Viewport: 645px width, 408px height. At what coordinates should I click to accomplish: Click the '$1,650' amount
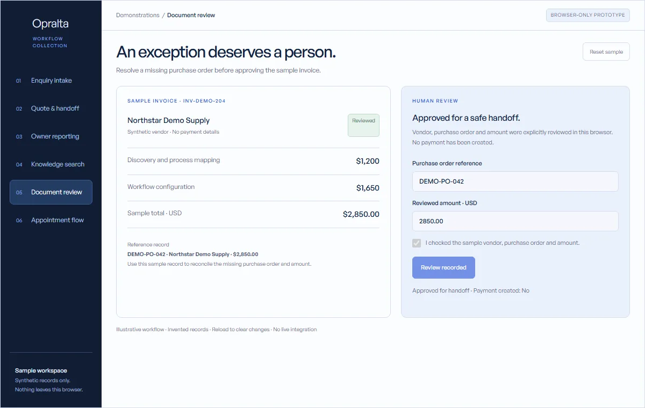pyautogui.click(x=368, y=188)
